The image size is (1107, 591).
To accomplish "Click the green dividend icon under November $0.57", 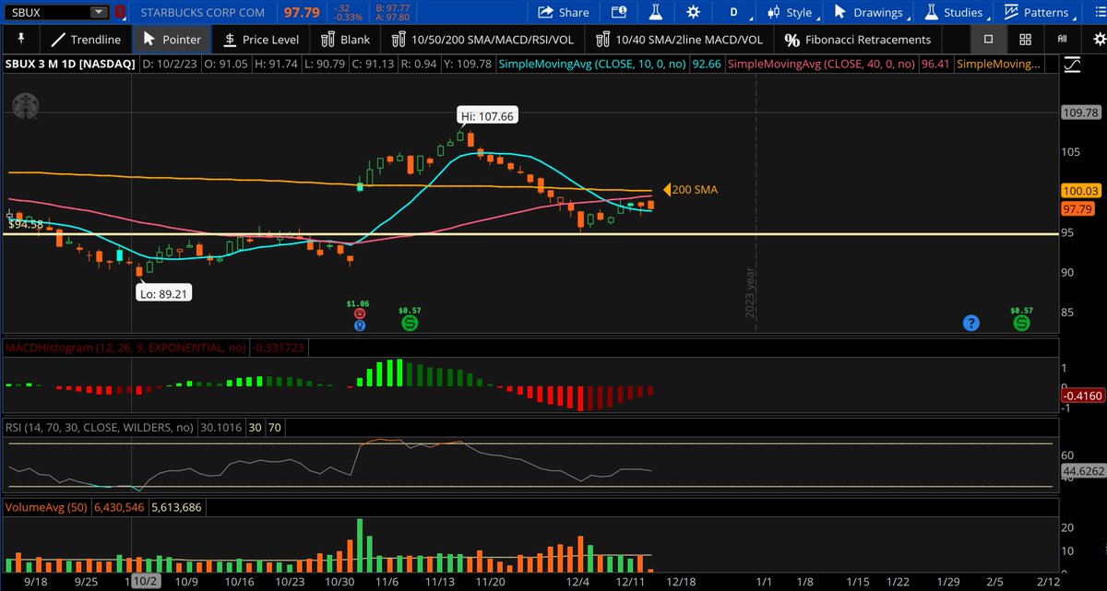I will 410,324.
